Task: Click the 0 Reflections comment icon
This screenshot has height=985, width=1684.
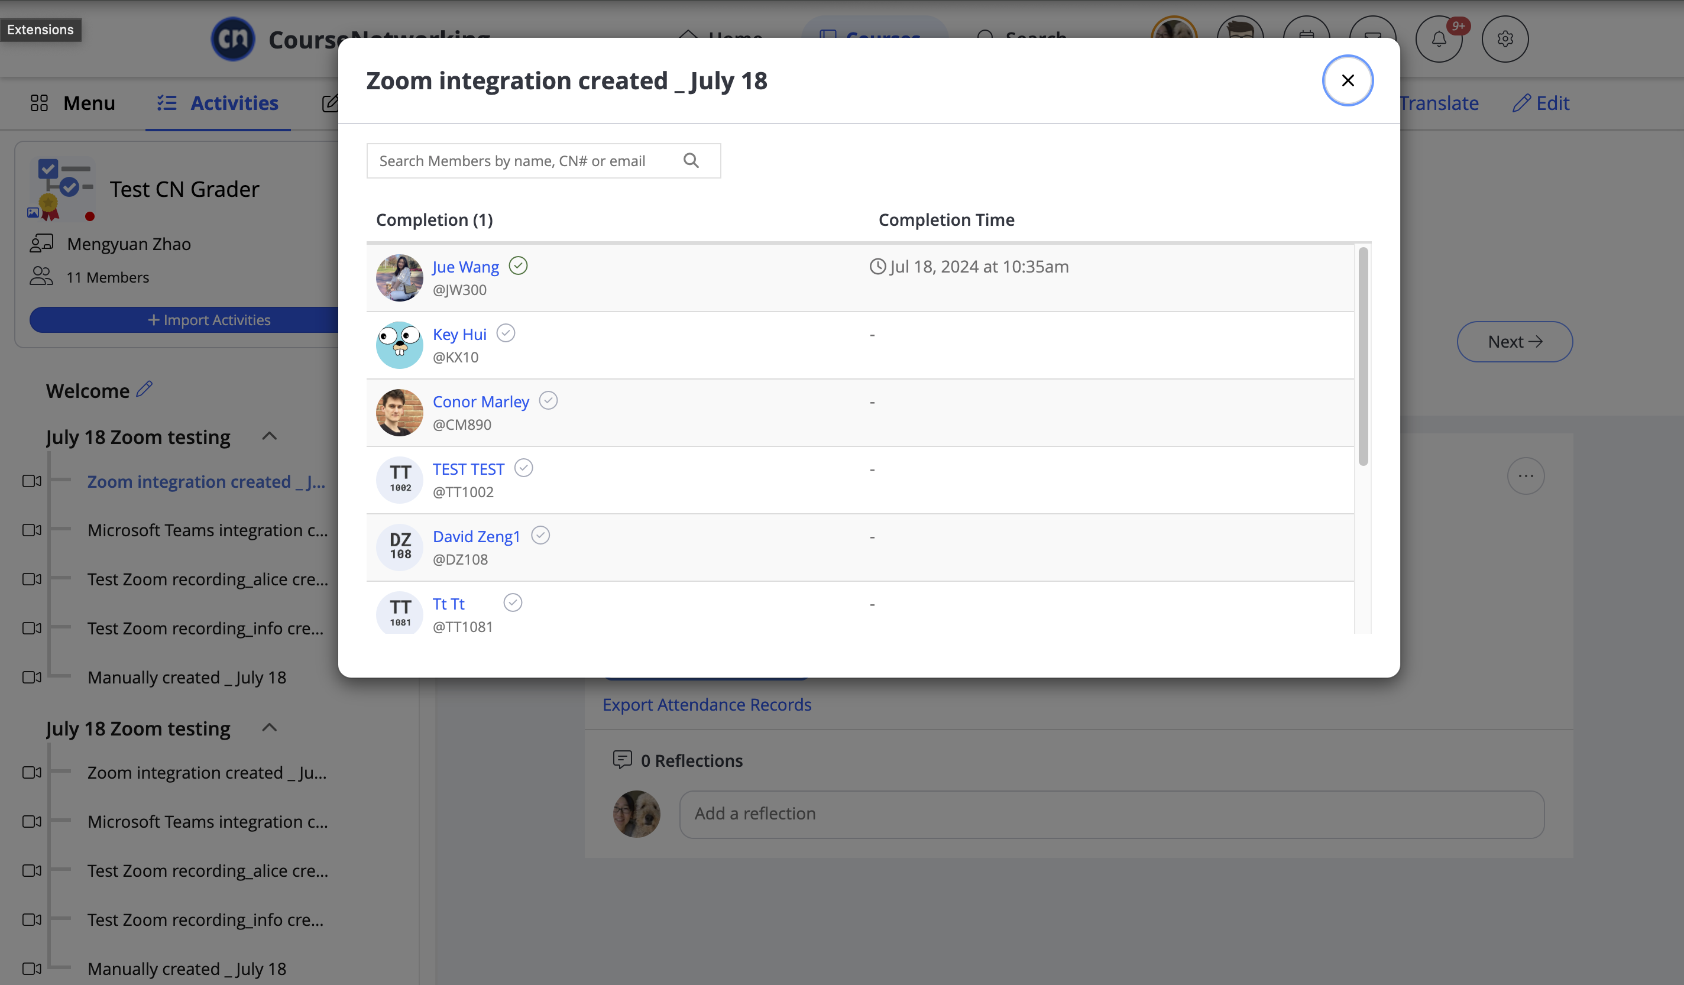Action: tap(622, 760)
